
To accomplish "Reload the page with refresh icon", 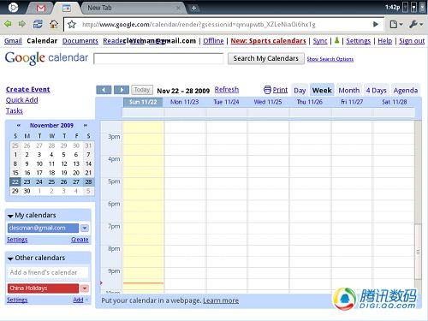I will 38,24.
